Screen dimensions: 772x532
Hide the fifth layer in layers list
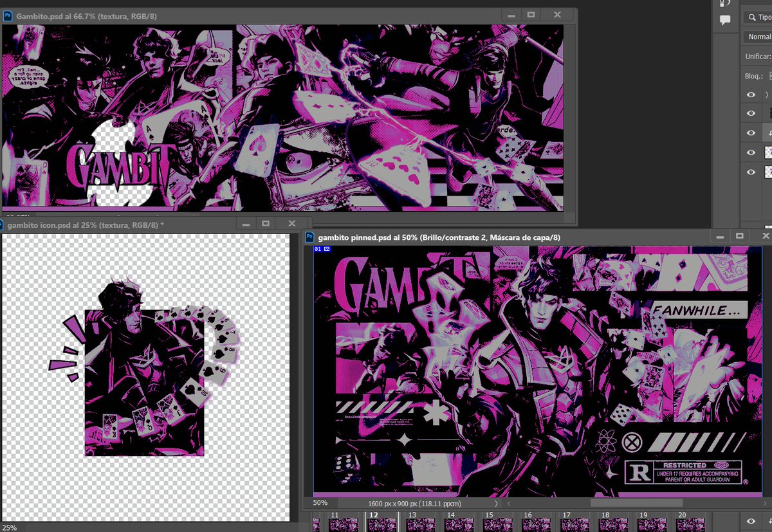pyautogui.click(x=751, y=172)
